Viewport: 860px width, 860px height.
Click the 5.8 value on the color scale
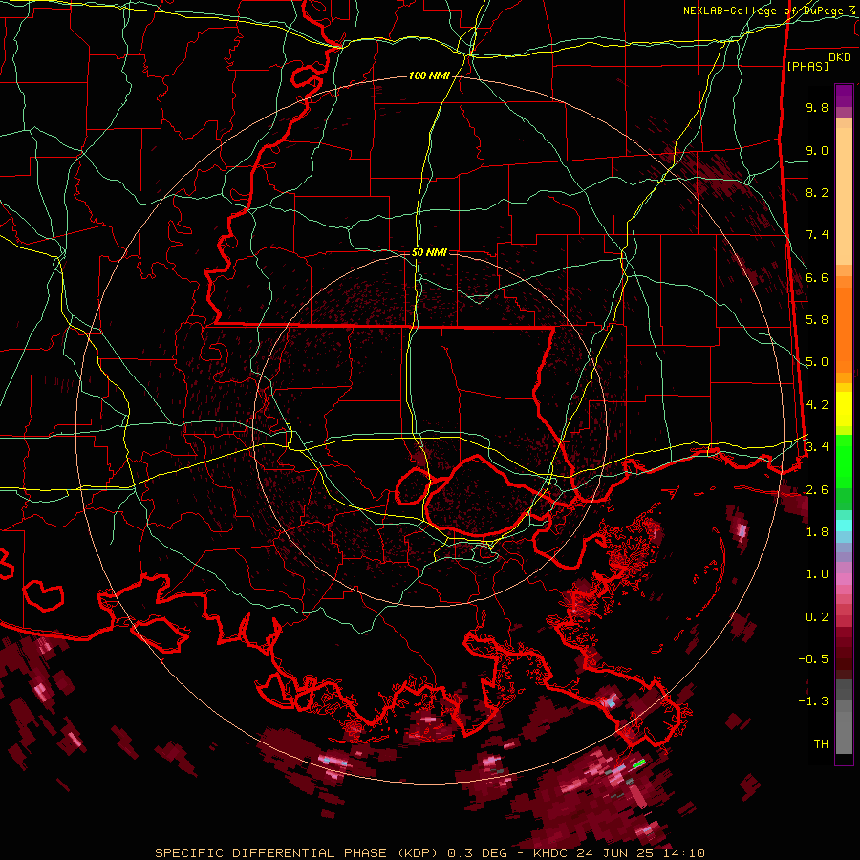(817, 320)
